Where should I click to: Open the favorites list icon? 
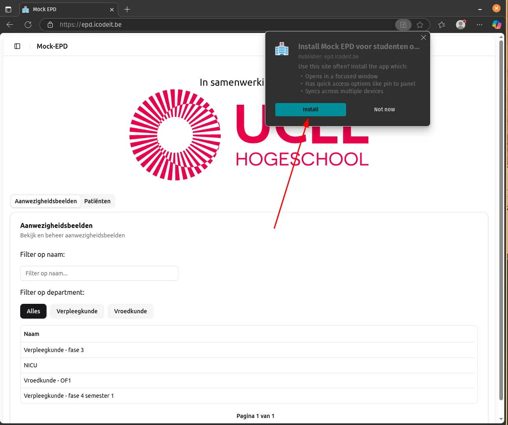(442, 25)
